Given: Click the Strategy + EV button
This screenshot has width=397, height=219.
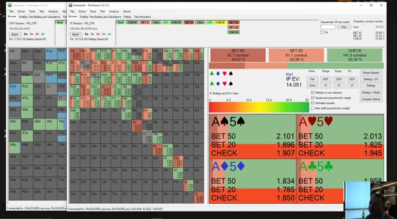Looking at the screenshot, I should 371,79.
